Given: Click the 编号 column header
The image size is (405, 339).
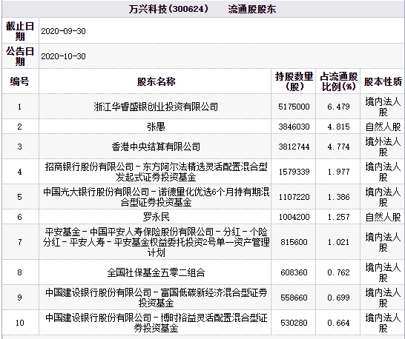Looking at the screenshot, I should pos(19,81).
